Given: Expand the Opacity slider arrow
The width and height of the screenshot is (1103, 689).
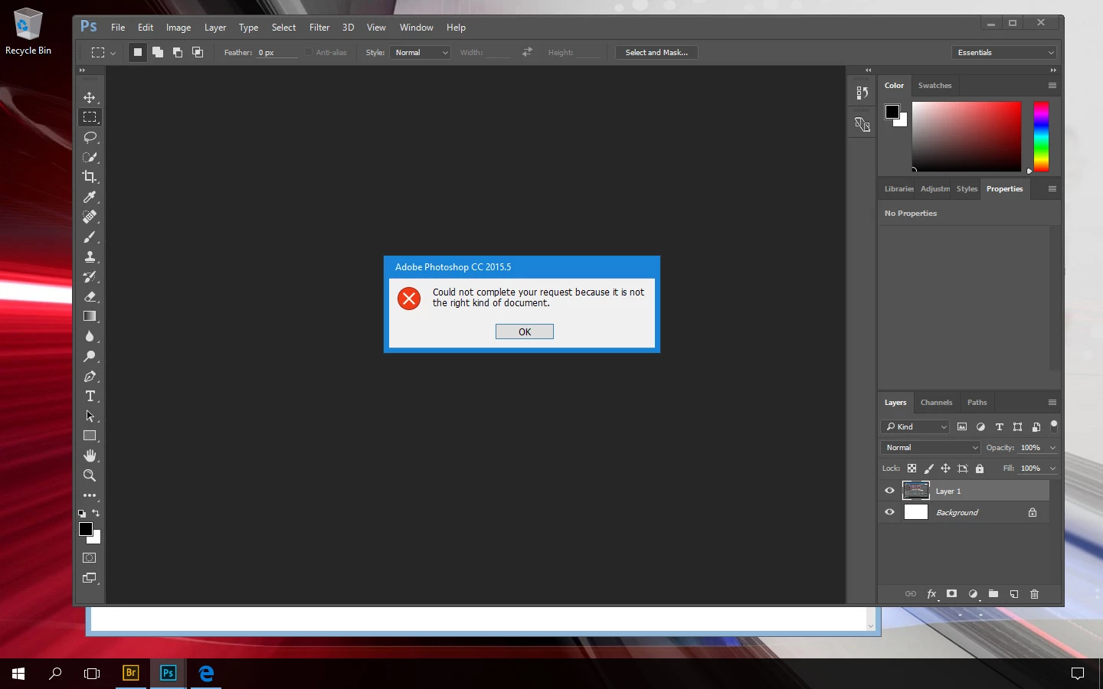Looking at the screenshot, I should coord(1052,447).
